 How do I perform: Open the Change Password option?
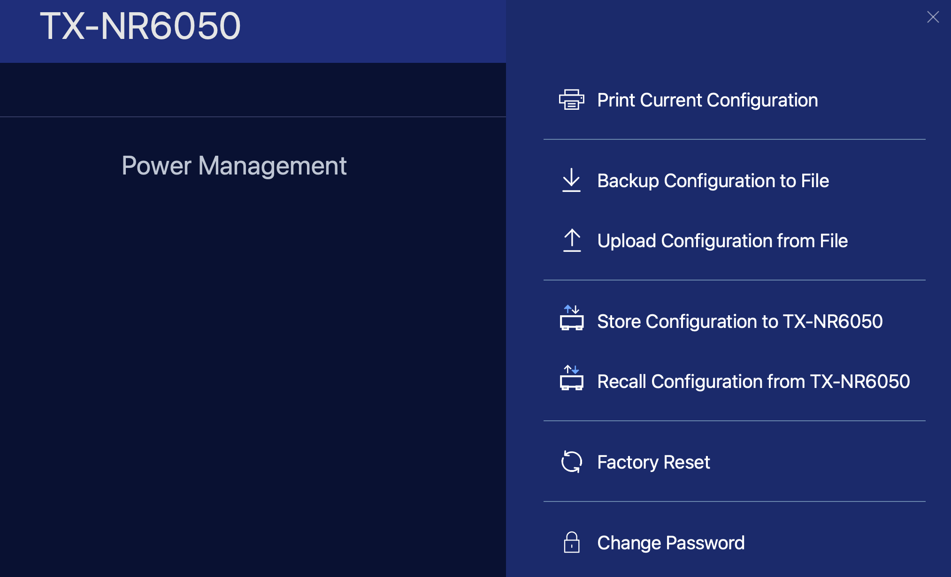(x=670, y=543)
